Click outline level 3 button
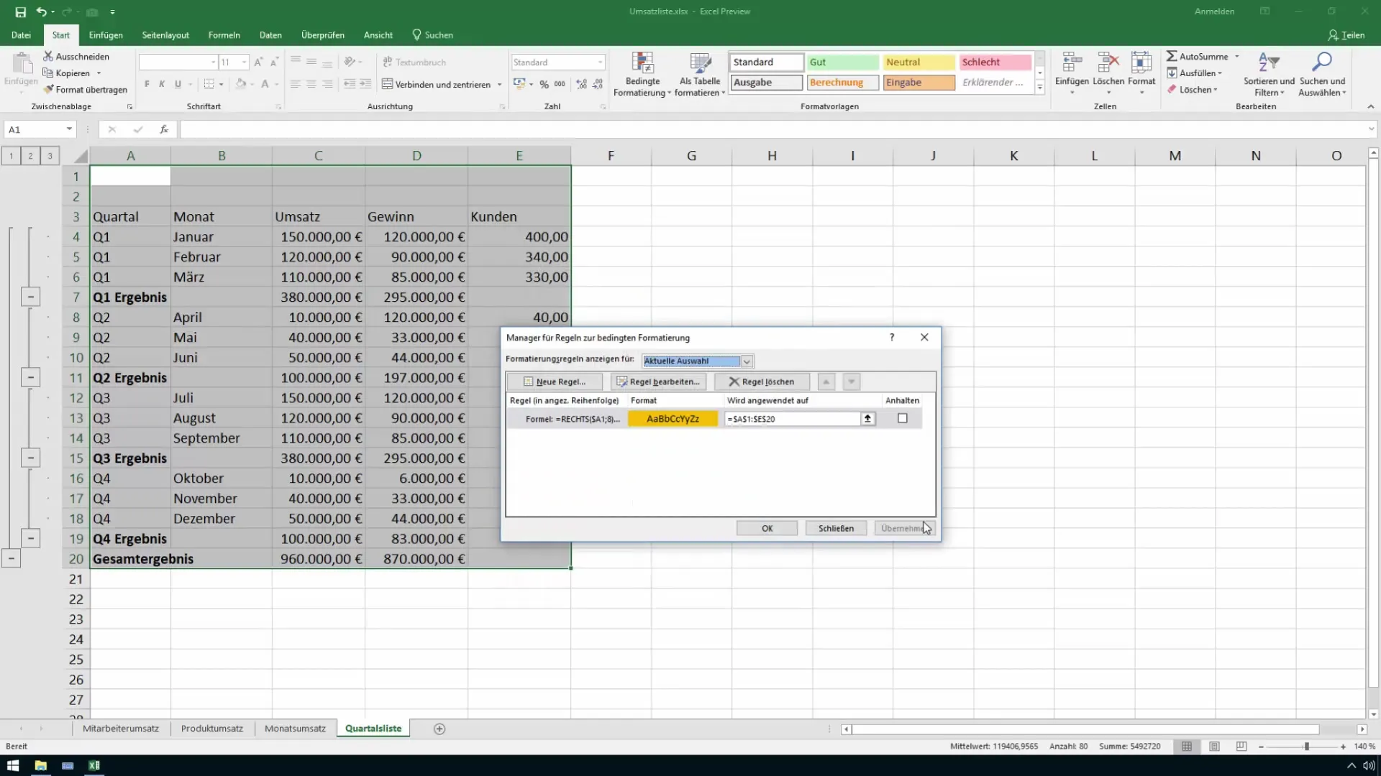 50,155
